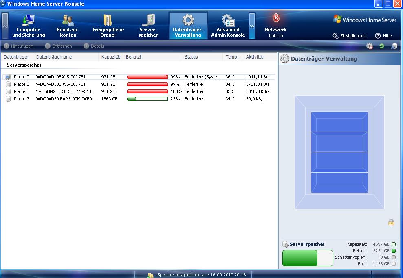This screenshot has height=278, width=403.
Task: Click the Schattenkopien legend color box
Action: [394, 257]
